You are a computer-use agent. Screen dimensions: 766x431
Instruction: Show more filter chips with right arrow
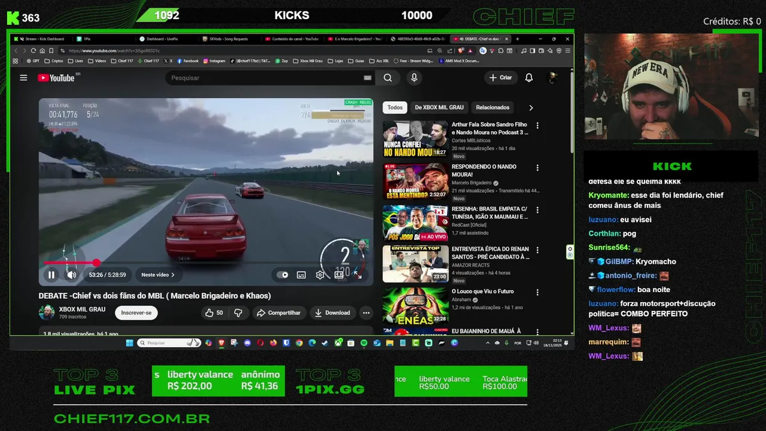(531, 108)
